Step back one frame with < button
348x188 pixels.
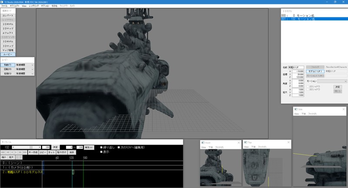(x=12, y=152)
